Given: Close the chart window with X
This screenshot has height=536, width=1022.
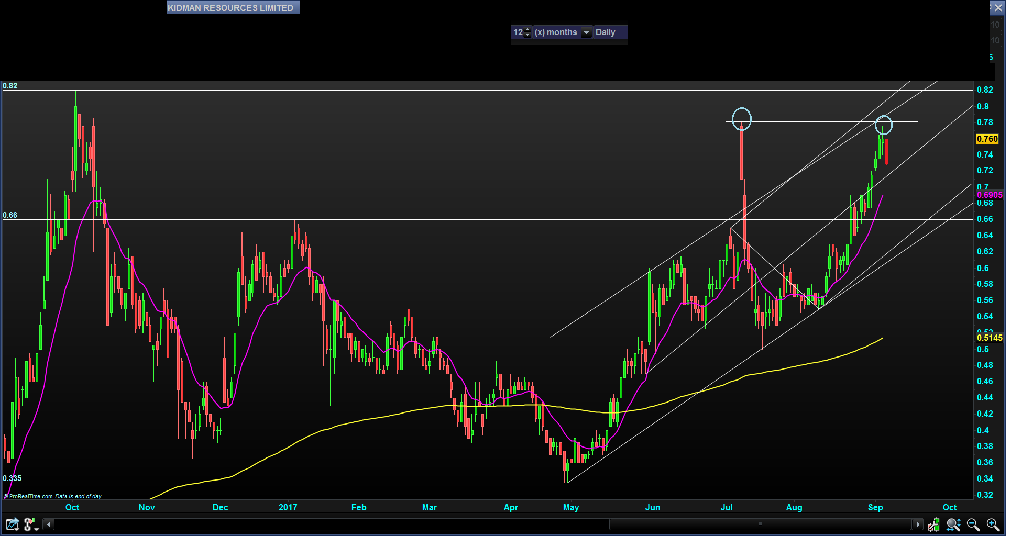Looking at the screenshot, I should pos(998,8).
